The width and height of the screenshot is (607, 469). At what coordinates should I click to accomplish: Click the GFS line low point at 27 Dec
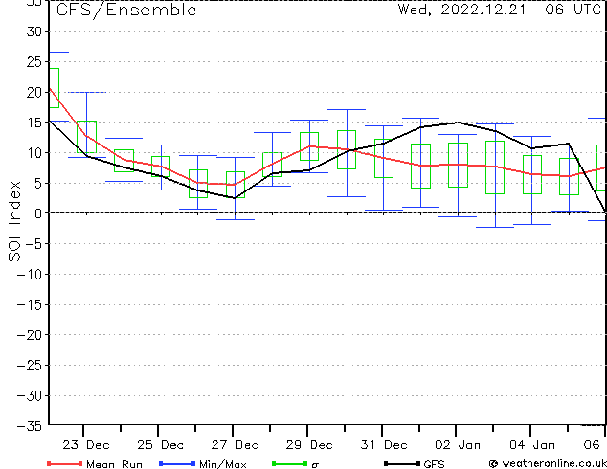coord(235,198)
